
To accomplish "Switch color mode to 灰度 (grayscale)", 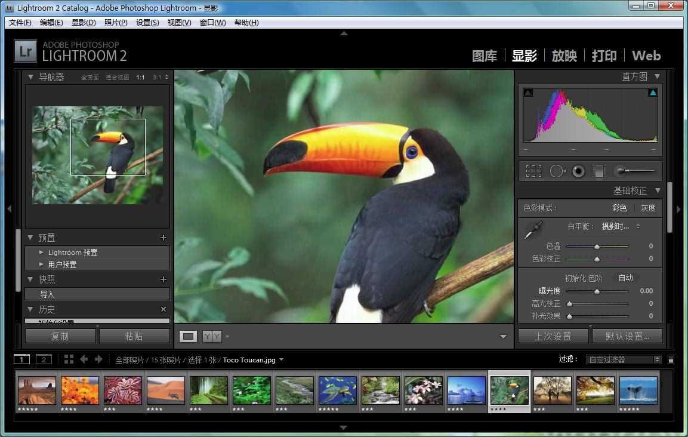I will pyautogui.click(x=647, y=208).
